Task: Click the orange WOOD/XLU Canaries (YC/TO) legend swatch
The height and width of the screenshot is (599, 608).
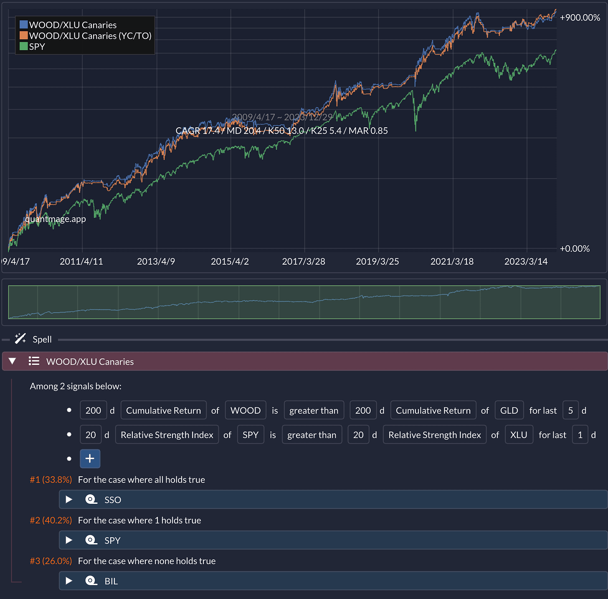Action: (24, 35)
